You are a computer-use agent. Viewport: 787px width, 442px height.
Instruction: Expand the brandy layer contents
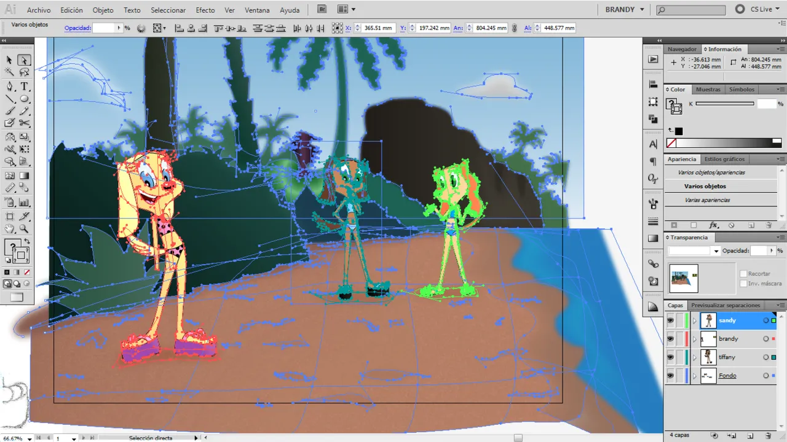pos(695,339)
